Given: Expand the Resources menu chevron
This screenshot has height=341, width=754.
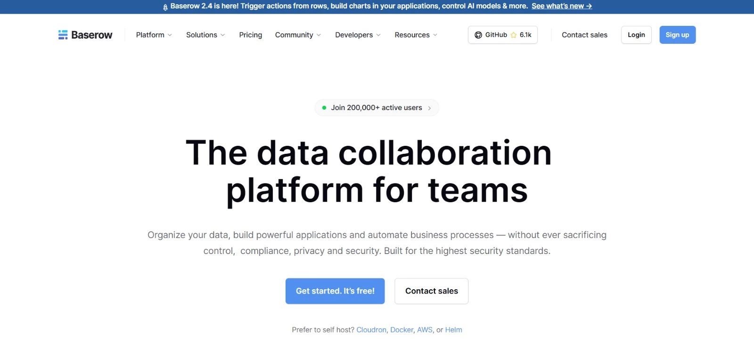Looking at the screenshot, I should 435,35.
